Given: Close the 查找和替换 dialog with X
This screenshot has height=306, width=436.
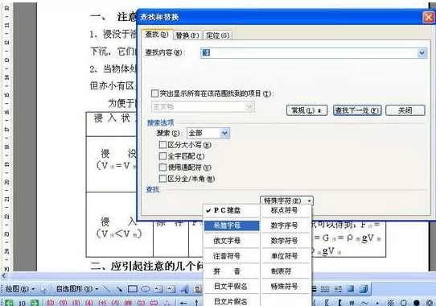Looking at the screenshot, I should 429,17.
